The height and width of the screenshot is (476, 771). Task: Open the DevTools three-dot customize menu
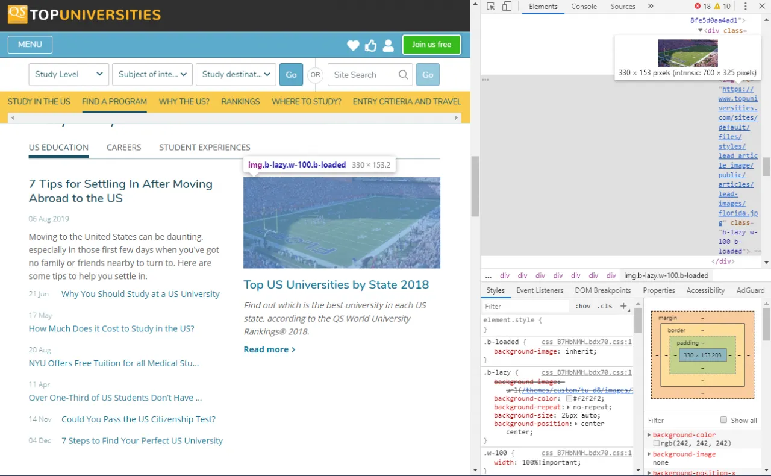pyautogui.click(x=745, y=7)
